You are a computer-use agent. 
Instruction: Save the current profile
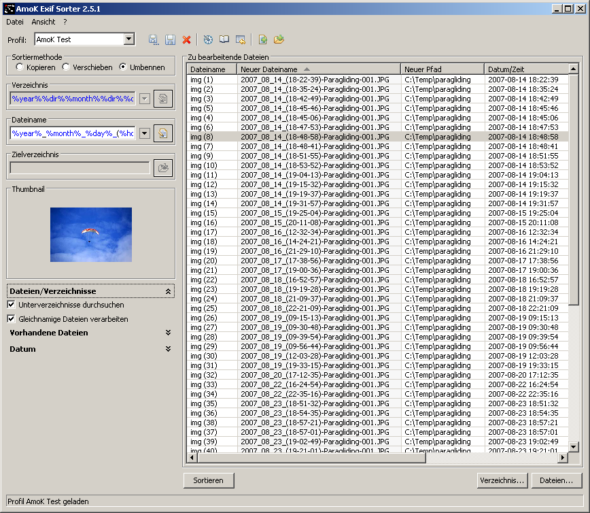[169, 40]
